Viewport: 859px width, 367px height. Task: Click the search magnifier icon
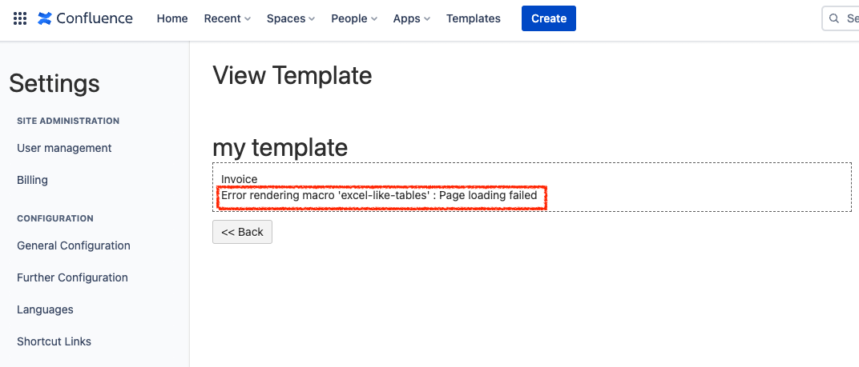tap(834, 18)
